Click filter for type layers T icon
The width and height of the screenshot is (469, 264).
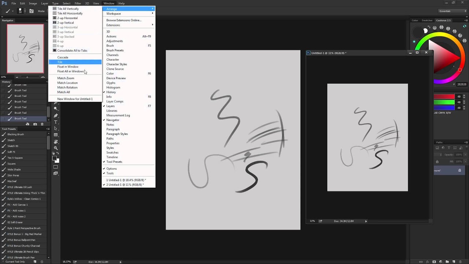449,148
